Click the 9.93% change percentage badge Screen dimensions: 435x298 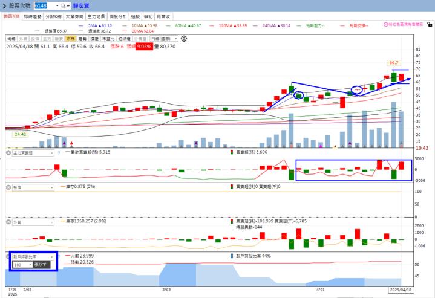tap(144, 47)
